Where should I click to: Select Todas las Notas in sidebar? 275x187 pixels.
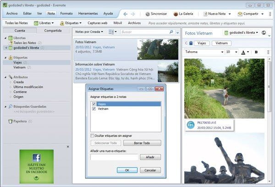click(x=25, y=43)
